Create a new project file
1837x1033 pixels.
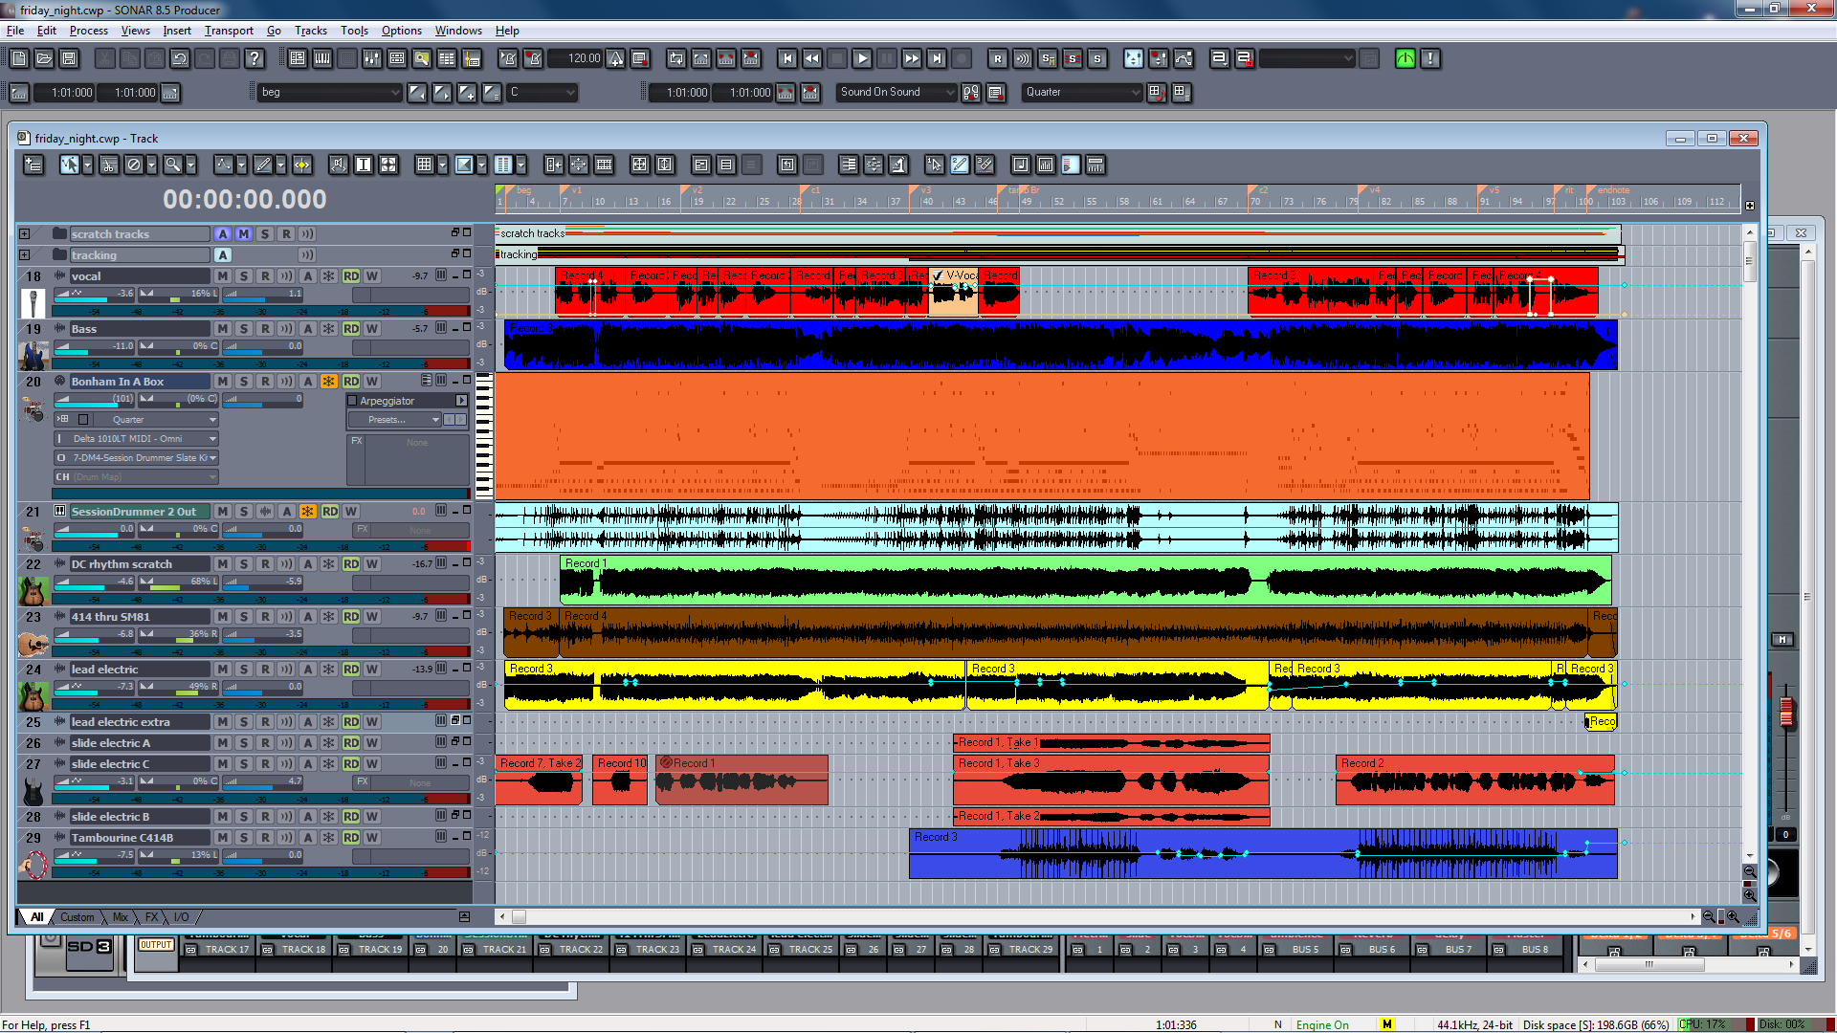pyautogui.click(x=19, y=58)
